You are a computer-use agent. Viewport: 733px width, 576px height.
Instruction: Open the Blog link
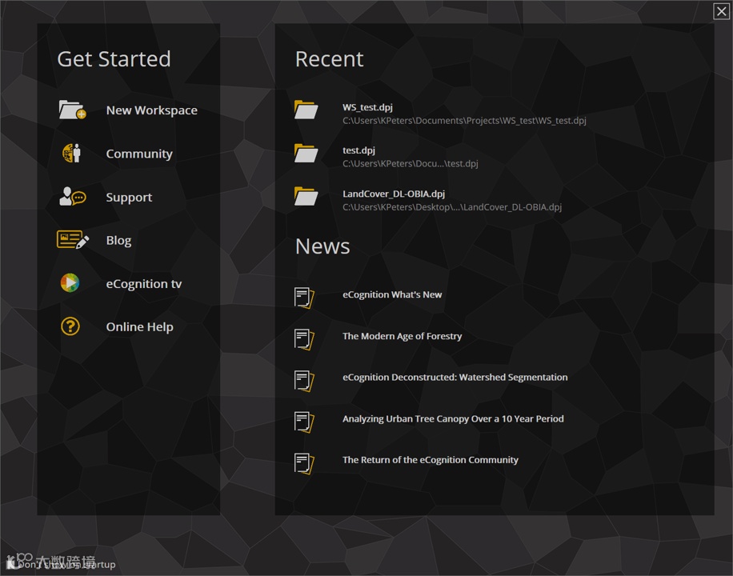pyautogui.click(x=118, y=240)
